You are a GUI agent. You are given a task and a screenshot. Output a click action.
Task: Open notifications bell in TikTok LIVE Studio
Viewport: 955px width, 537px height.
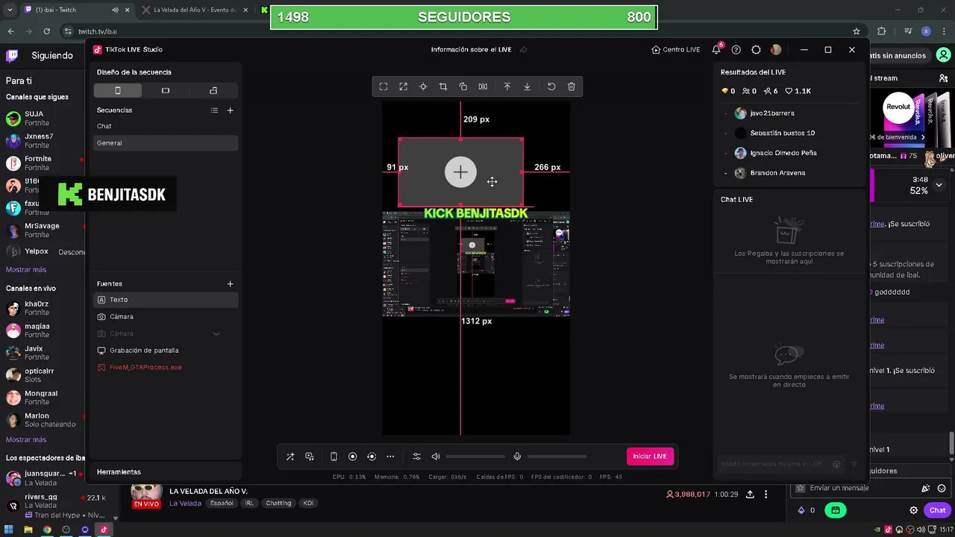point(716,50)
